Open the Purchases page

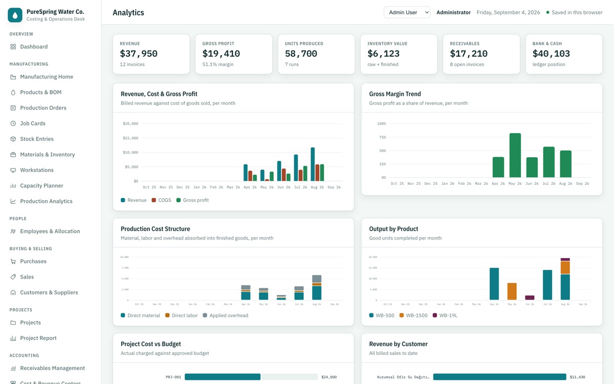click(x=51, y=261)
